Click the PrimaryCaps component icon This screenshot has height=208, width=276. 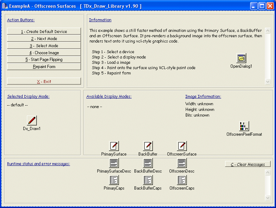click(114, 180)
